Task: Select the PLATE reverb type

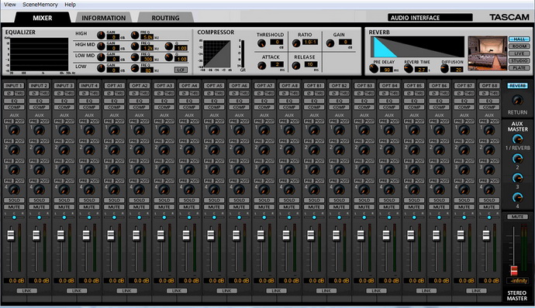Action: 519,68
